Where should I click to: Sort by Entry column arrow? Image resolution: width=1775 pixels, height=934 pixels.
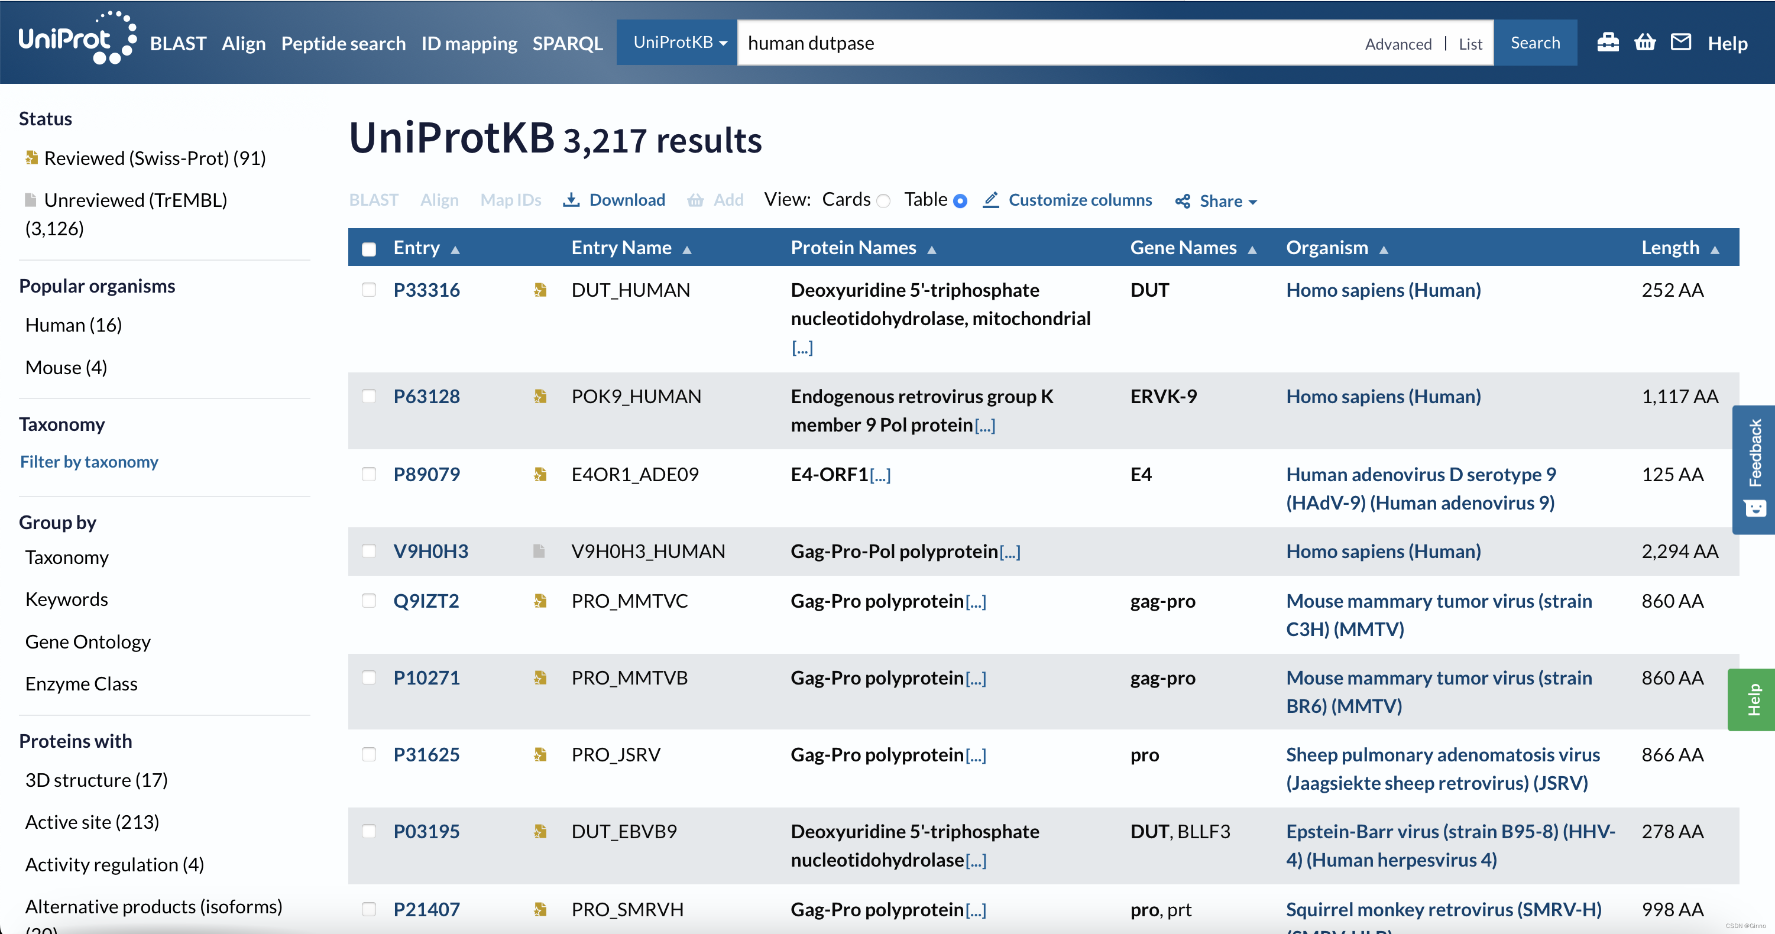(x=455, y=249)
